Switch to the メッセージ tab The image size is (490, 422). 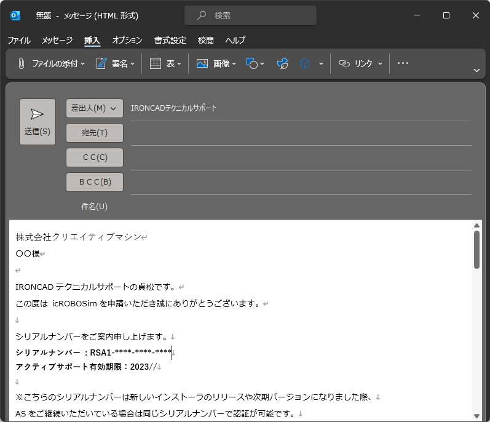point(57,41)
